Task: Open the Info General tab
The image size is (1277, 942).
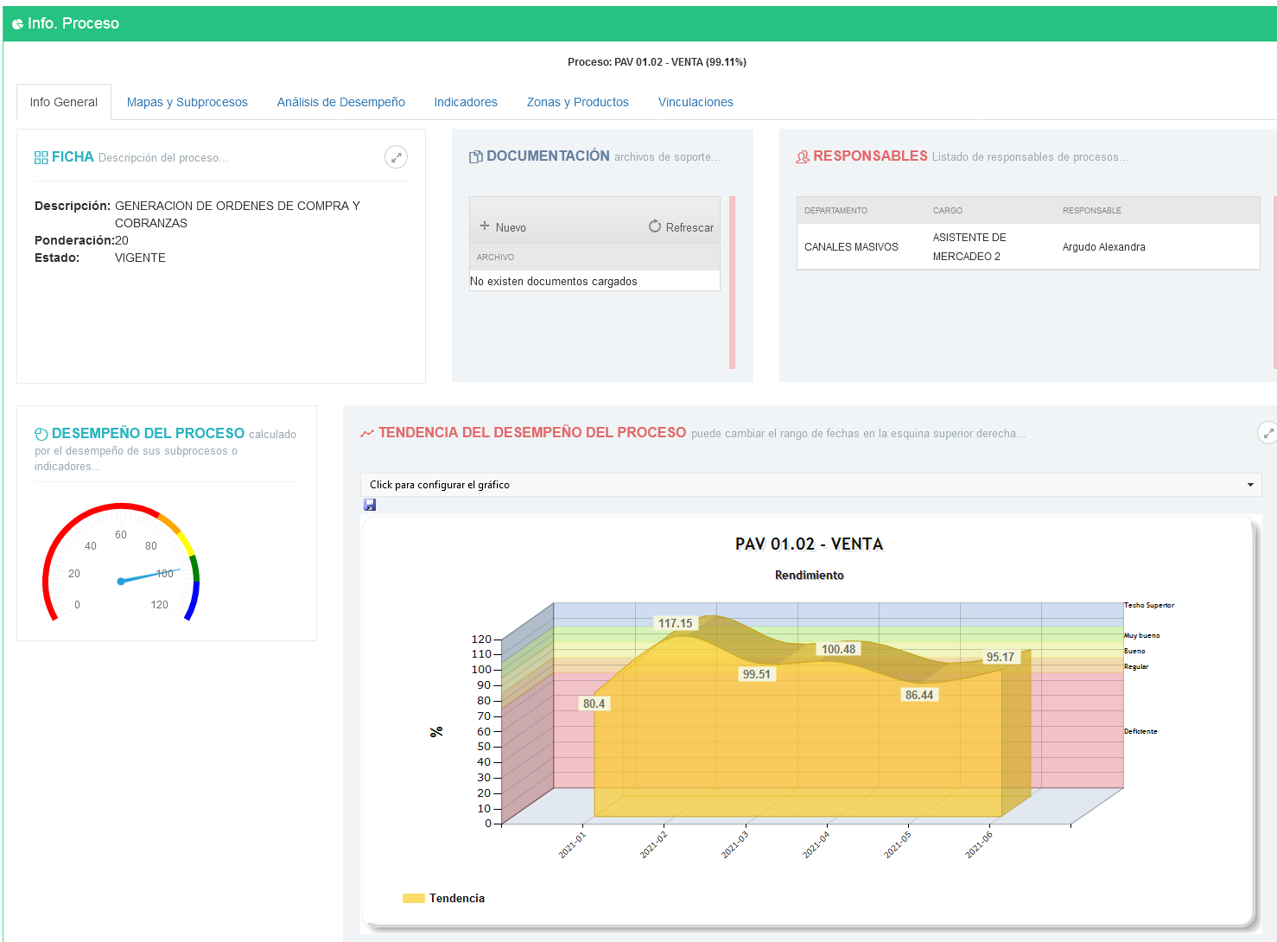Action: pos(64,102)
